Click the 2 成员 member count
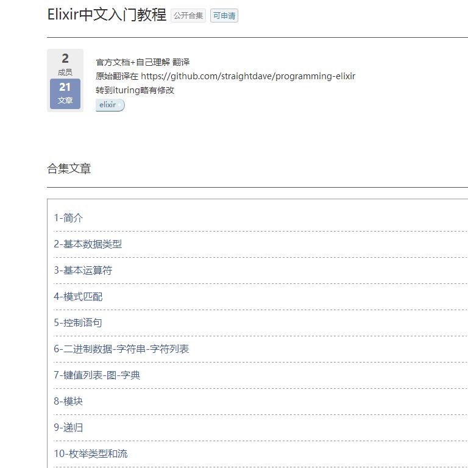The image size is (468, 468). click(x=65, y=64)
